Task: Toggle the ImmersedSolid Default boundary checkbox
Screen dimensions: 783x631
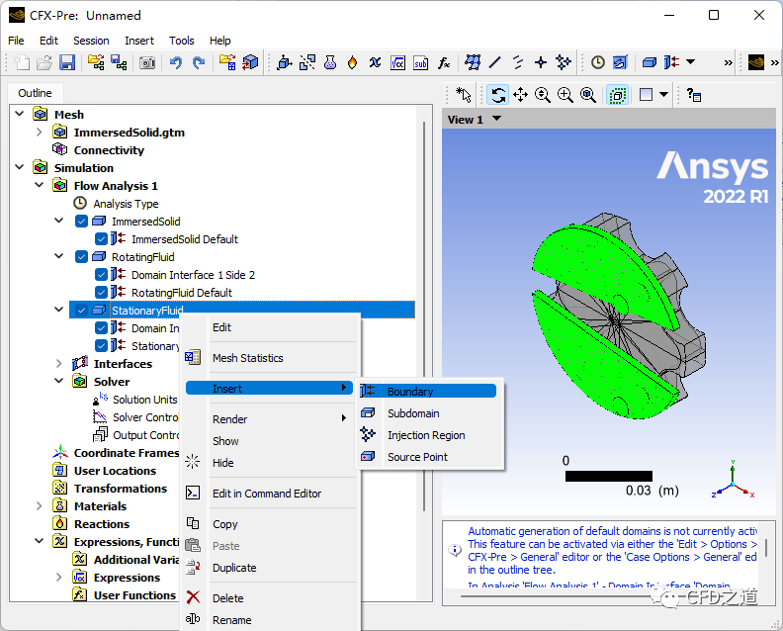Action: coord(101,238)
